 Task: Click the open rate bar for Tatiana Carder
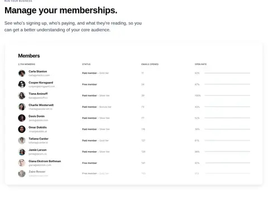[227, 141]
